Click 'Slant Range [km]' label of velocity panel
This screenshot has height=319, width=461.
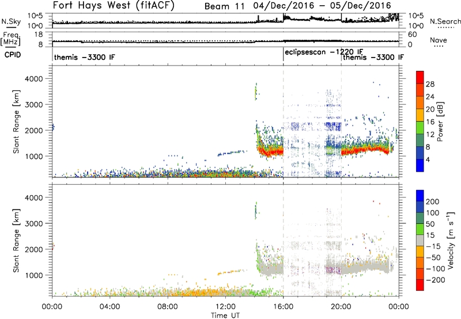16,241
